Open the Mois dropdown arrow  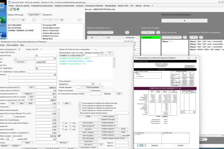[55, 59]
